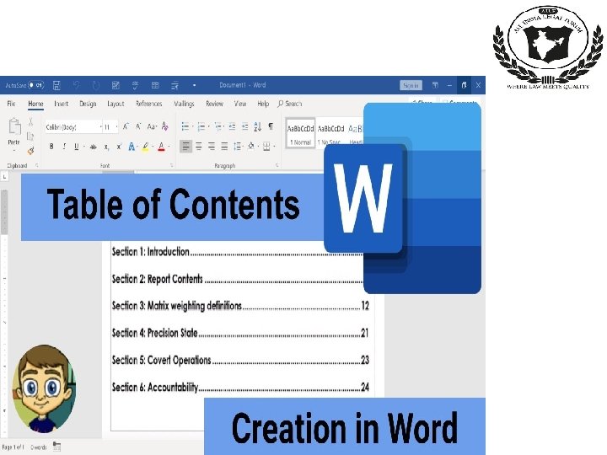Click the tab selector L at ruler corner
Screen dimensions: 607x455
(4, 177)
